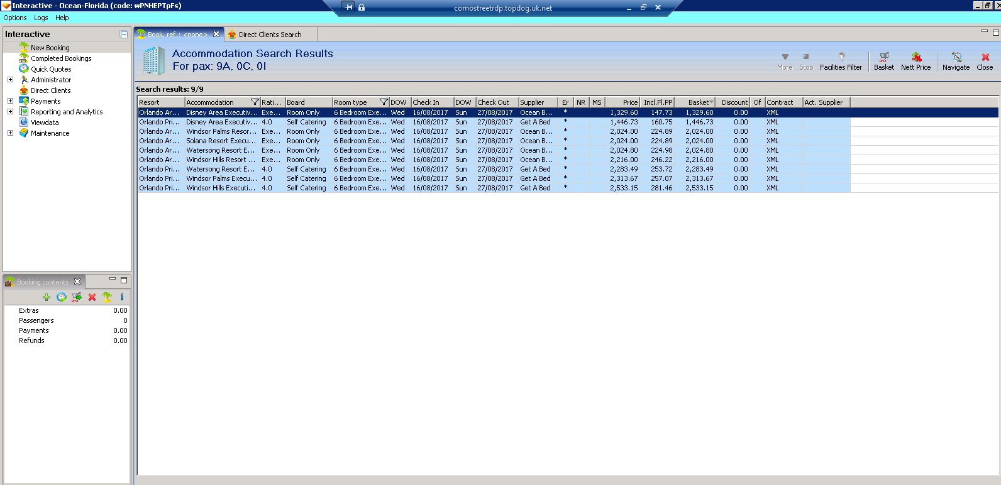1001x485 pixels.
Task: Select Maintenance label in the tree
Action: click(x=50, y=133)
